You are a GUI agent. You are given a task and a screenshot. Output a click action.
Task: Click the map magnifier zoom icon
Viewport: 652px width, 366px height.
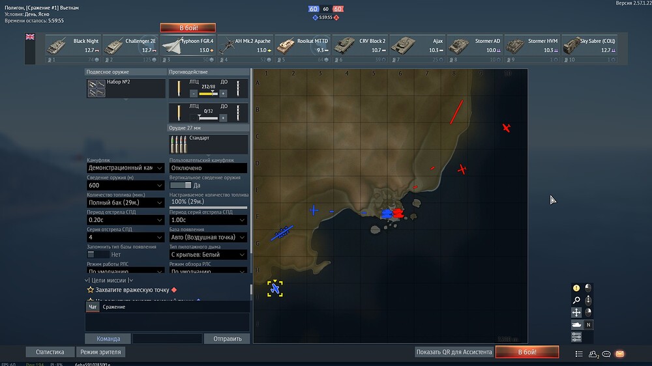576,300
